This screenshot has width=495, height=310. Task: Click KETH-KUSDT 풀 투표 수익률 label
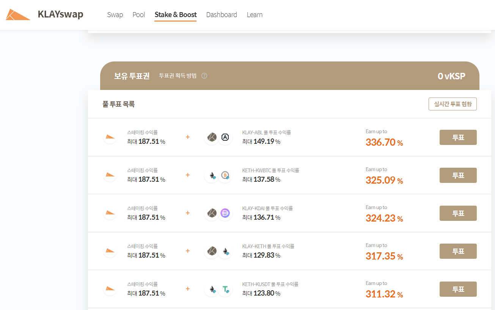tap(270, 284)
